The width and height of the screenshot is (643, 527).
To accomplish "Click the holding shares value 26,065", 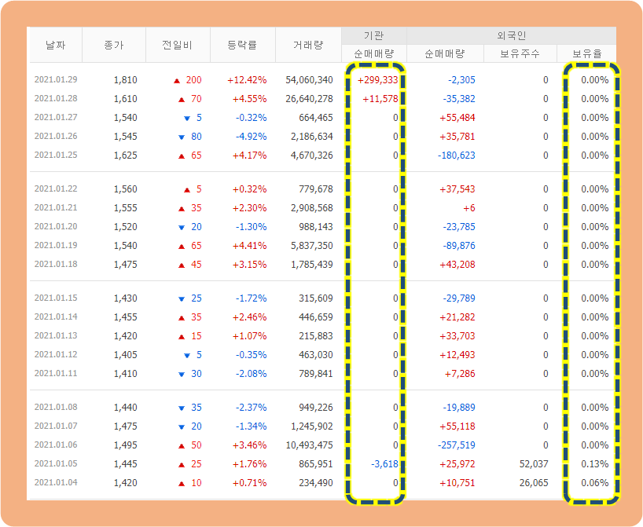I will click(534, 483).
